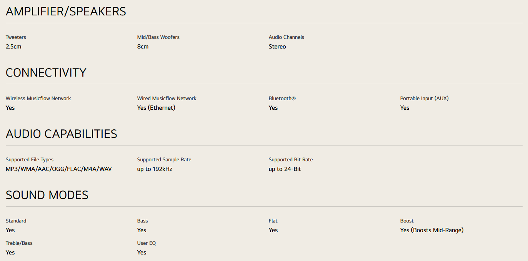This screenshot has height=261, width=528.
Task: Click the 8cm Mid/Bass Woofers value
Action: (143, 47)
